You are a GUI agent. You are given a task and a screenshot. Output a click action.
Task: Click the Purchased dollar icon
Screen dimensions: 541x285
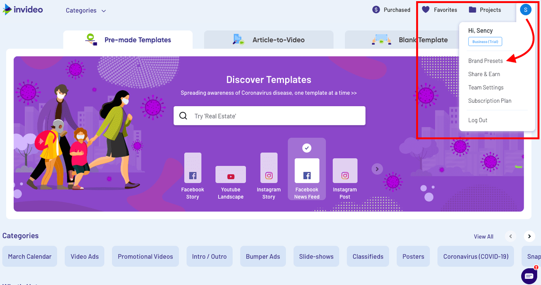(x=376, y=10)
